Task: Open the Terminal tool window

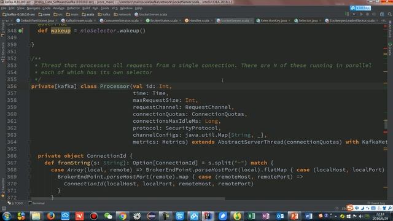Action: click(37, 203)
